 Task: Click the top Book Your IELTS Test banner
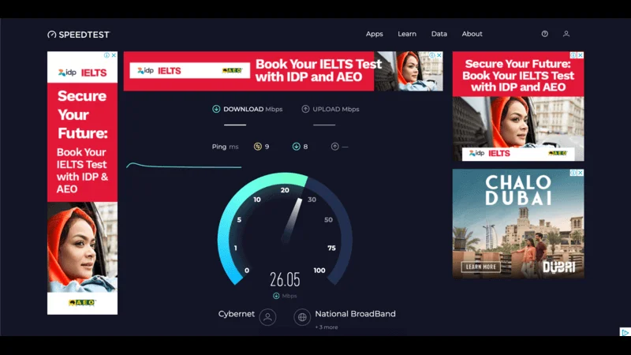tap(283, 71)
